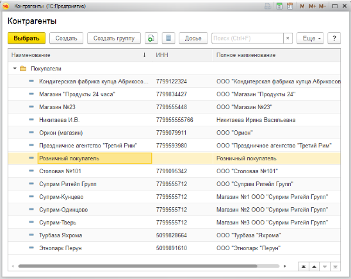This screenshot has width=351, height=279.
Task: Select the Кондитерская фабрика купца Абрикосо... row
Action: [174, 81]
